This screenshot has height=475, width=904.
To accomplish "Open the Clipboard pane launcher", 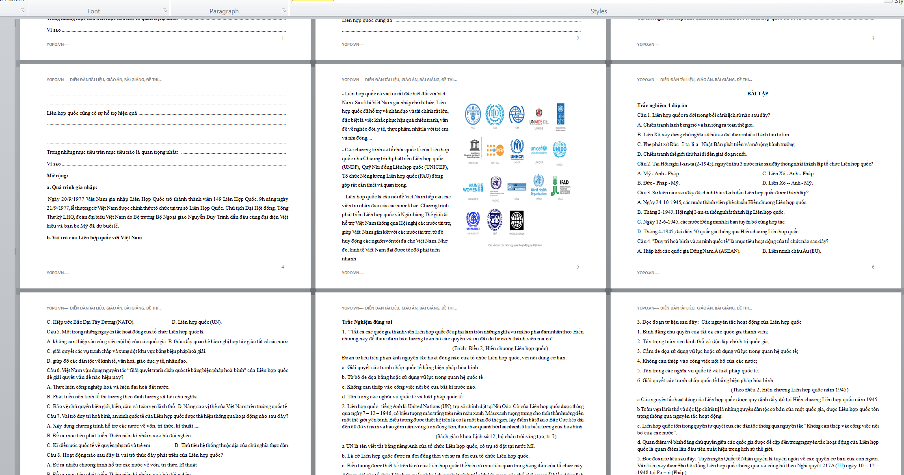I will pyautogui.click(x=22, y=11).
